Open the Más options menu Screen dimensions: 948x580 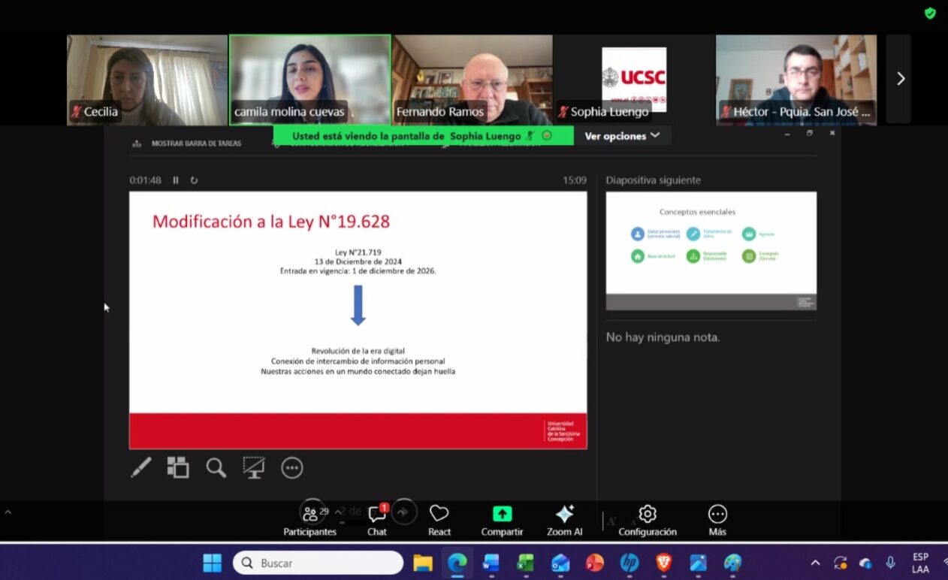coord(717,520)
